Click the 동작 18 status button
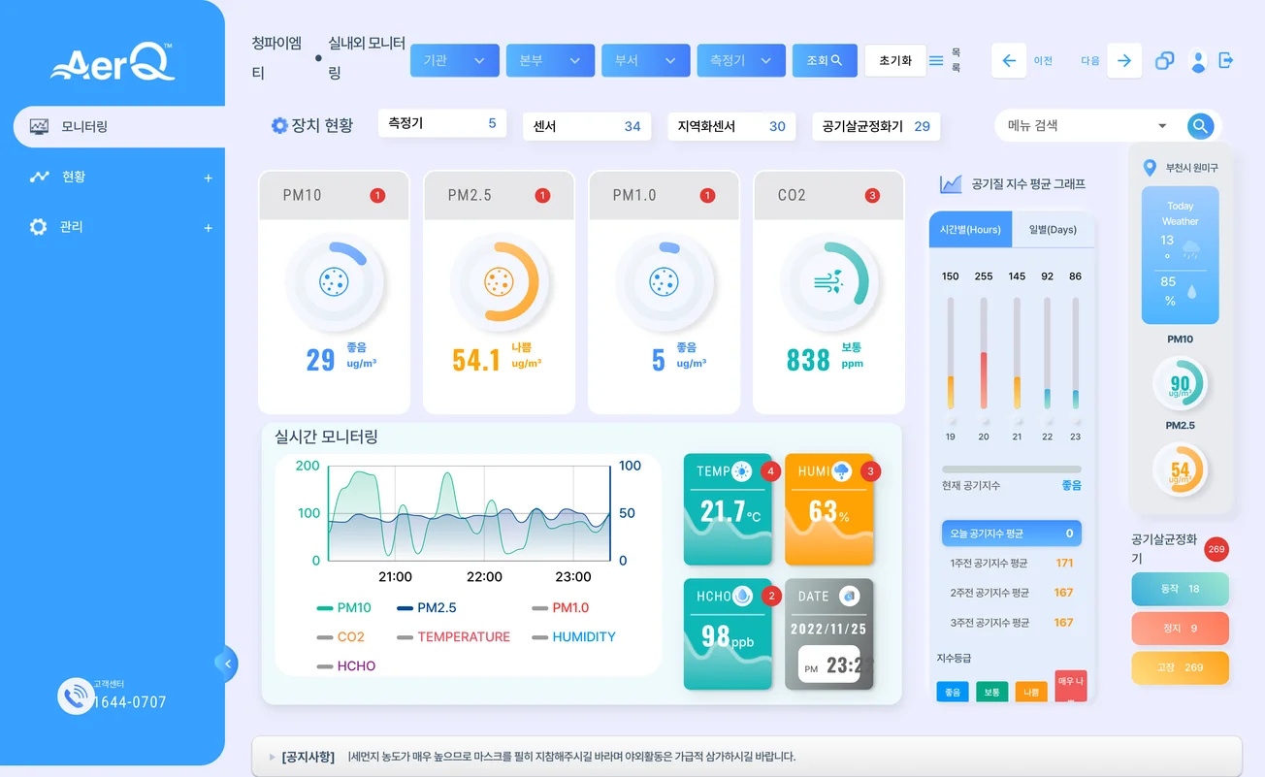This screenshot has width=1265, height=777. 1181,589
